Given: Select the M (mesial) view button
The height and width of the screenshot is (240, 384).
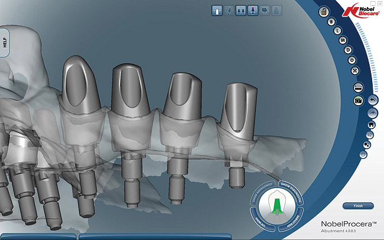Looking at the screenshot, I should tap(343, 40).
